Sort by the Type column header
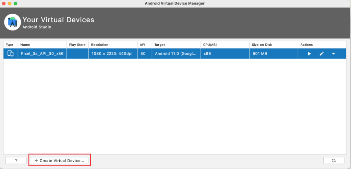 [11, 45]
